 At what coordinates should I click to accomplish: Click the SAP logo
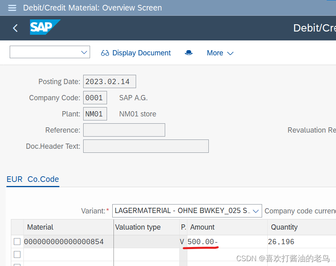click(45, 27)
